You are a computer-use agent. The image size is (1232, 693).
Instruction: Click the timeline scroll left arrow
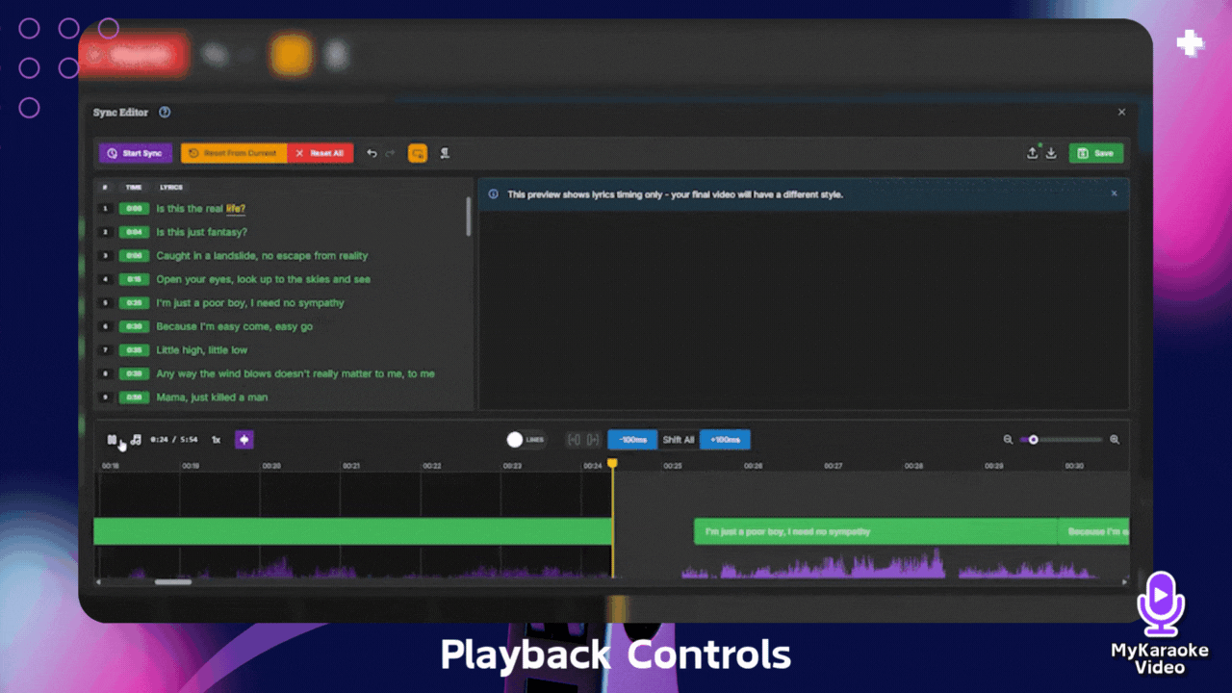click(97, 582)
